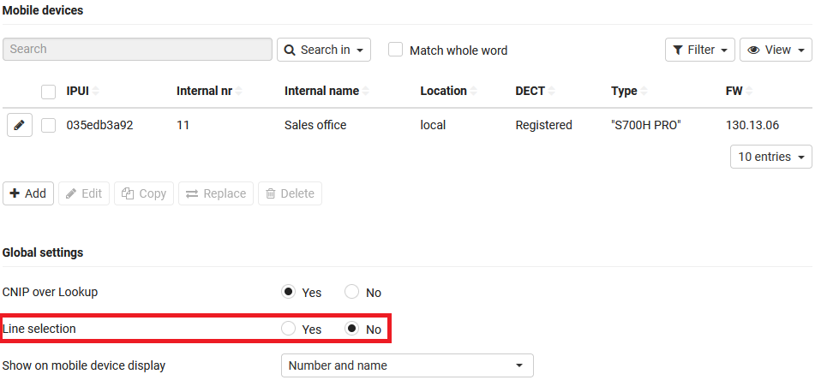Open the Filter dropdown menu
The image size is (815, 386).
tap(699, 50)
